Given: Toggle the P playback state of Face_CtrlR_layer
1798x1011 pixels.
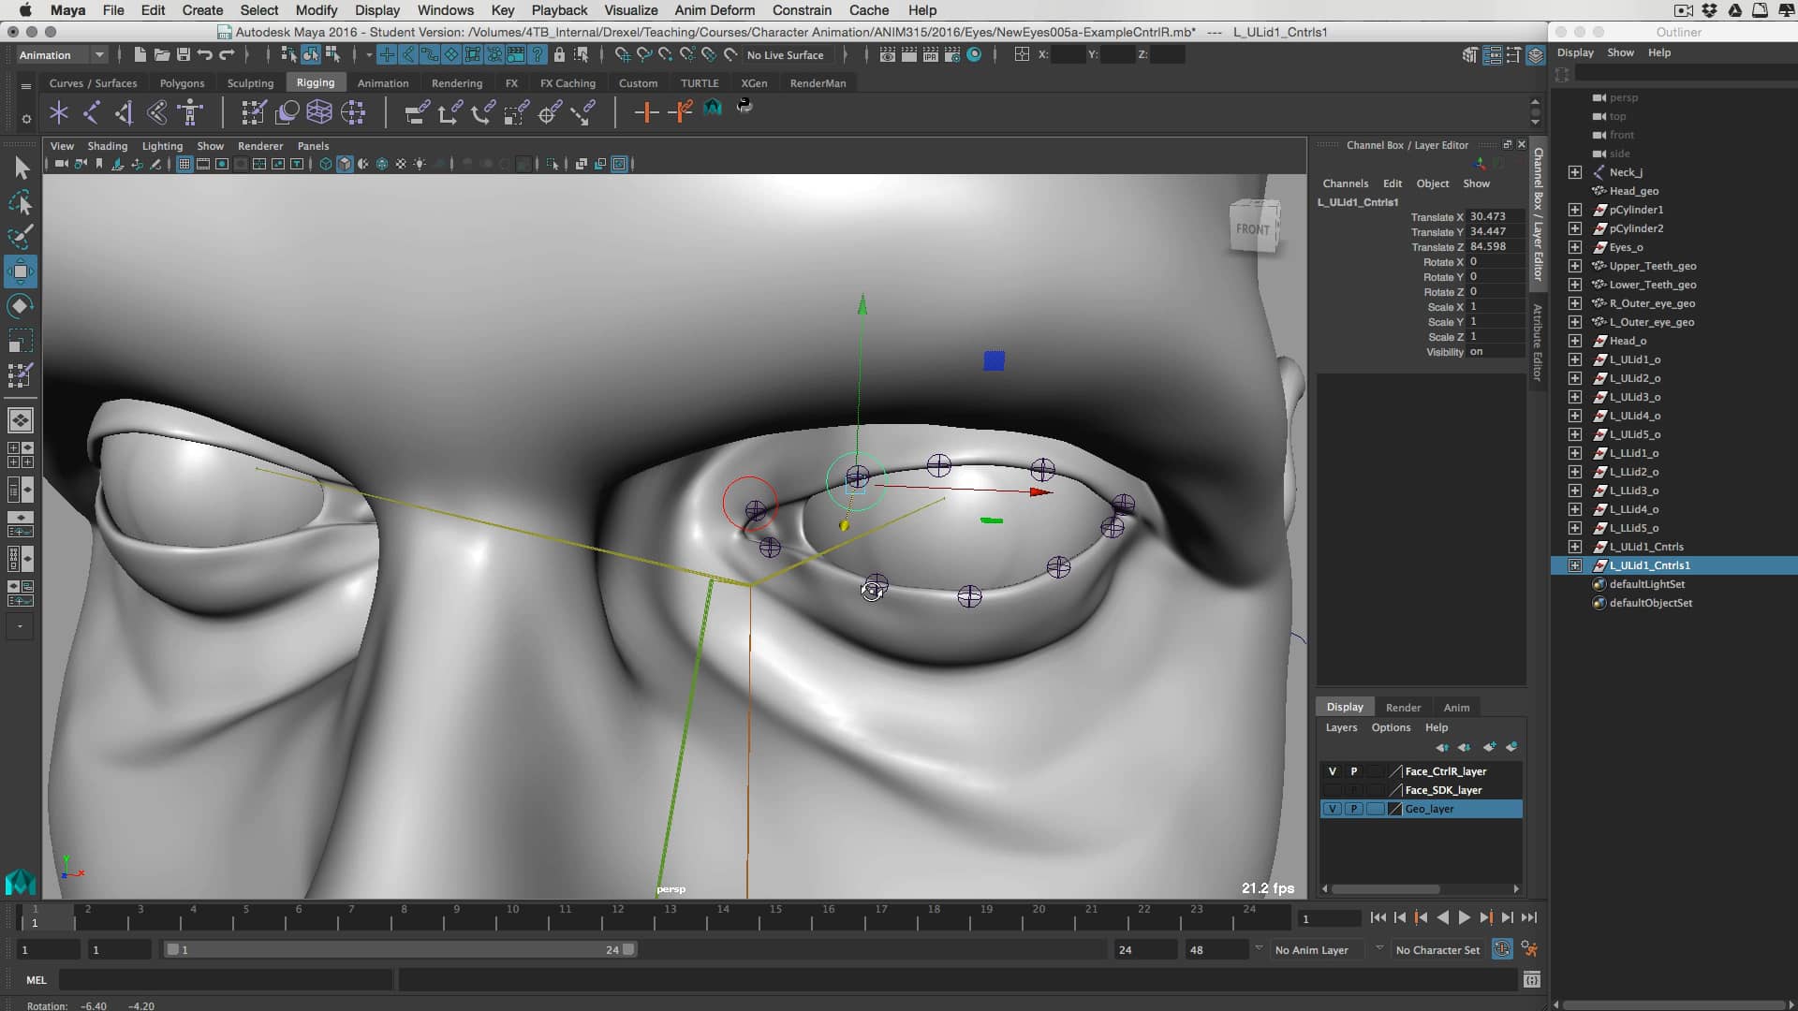Looking at the screenshot, I should coord(1354,770).
